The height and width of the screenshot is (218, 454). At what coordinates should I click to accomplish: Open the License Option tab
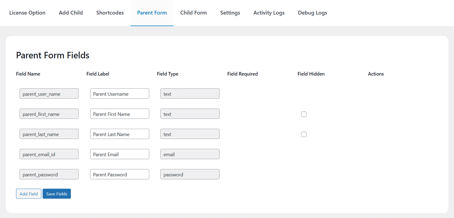[27, 13]
